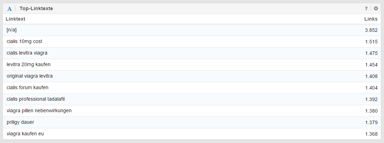Click the 3.852 links count

click(371, 30)
